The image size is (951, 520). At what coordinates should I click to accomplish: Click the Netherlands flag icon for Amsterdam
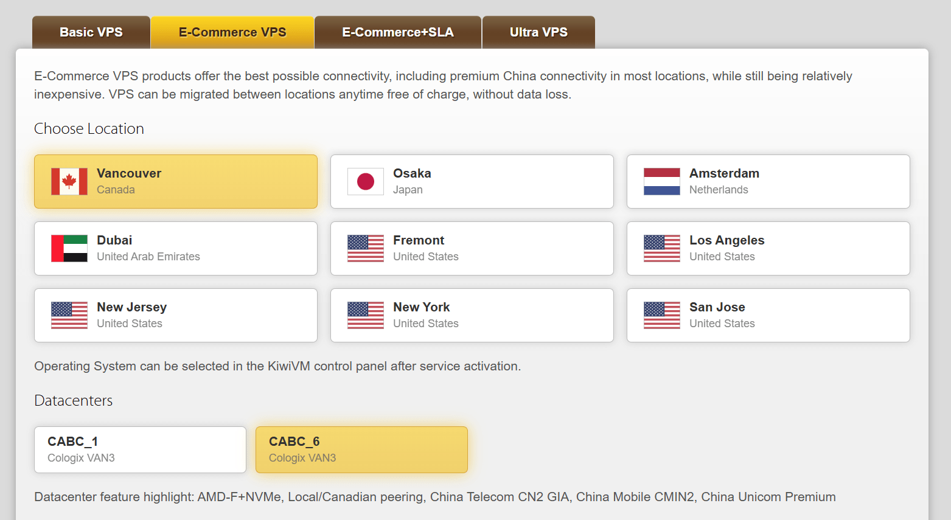coord(662,181)
